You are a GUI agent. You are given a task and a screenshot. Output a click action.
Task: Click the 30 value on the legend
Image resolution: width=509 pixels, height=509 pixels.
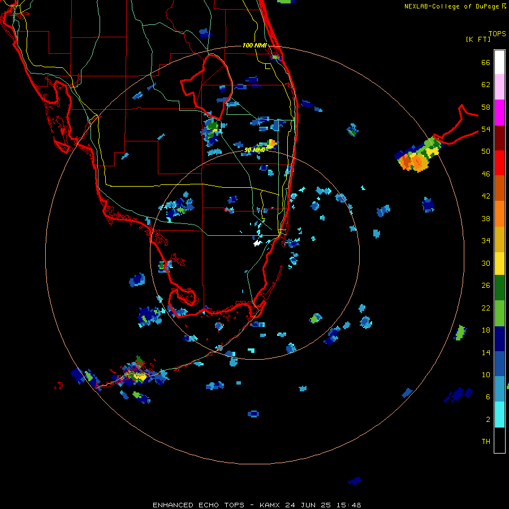click(x=486, y=263)
